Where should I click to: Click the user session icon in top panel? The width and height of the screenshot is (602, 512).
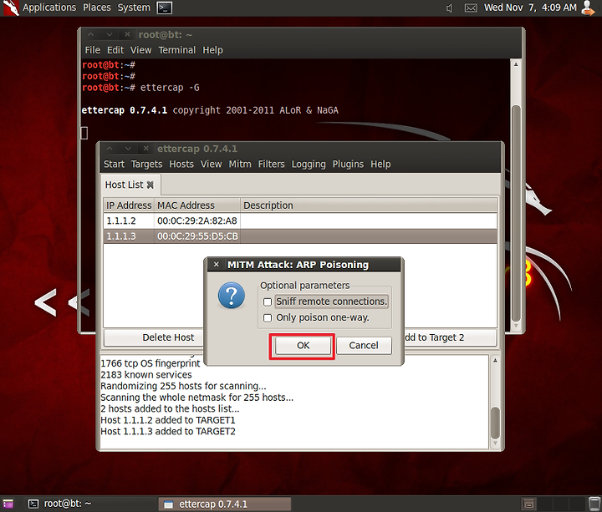[x=588, y=8]
